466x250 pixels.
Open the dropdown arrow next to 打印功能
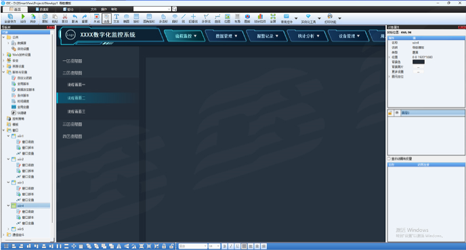[340, 18]
